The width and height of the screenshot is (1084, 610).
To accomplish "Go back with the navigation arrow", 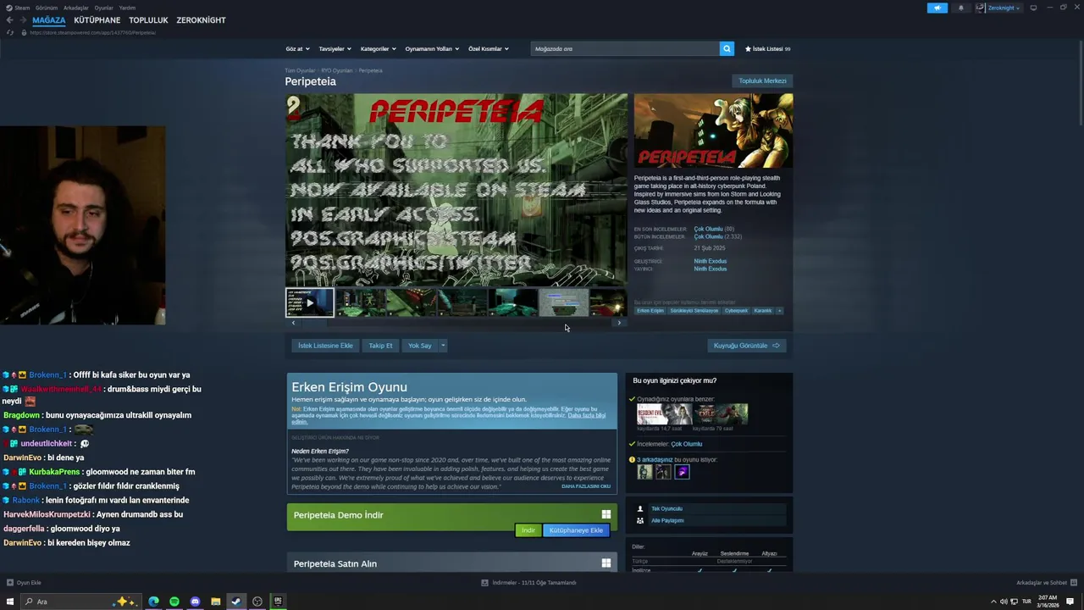I will (x=9, y=20).
